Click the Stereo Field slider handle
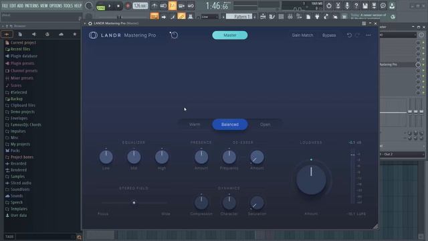The width and height of the screenshot is (428, 241). (x=134, y=203)
